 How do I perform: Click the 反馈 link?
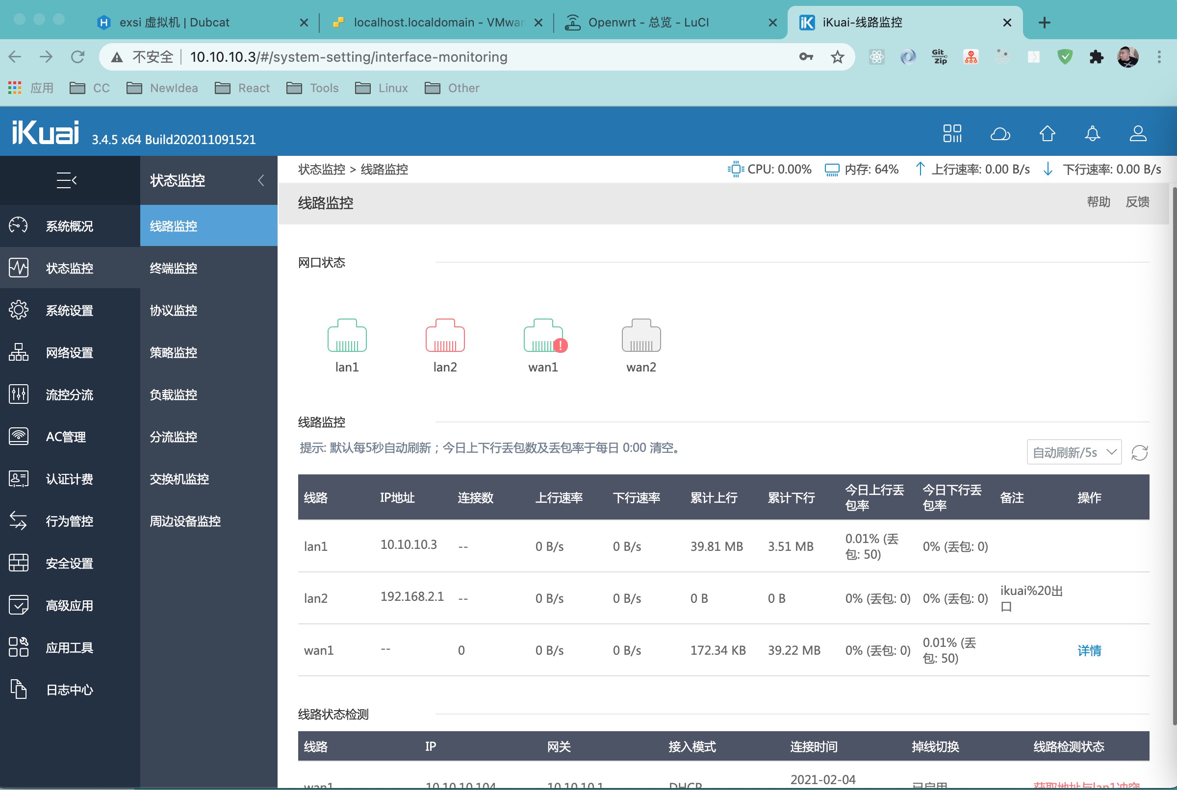click(1137, 202)
